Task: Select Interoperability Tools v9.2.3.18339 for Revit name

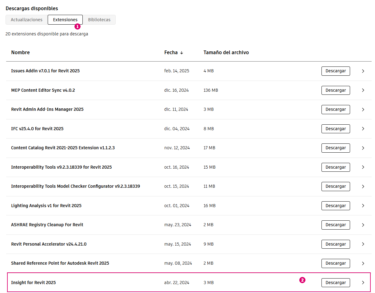Action: [62, 167]
